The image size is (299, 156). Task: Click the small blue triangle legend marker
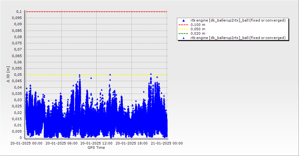tap(183, 38)
